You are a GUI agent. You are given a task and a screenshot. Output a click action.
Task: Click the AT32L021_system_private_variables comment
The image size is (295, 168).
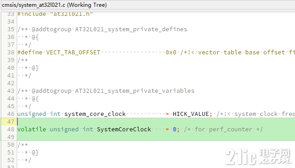pyautogui.click(x=134, y=91)
